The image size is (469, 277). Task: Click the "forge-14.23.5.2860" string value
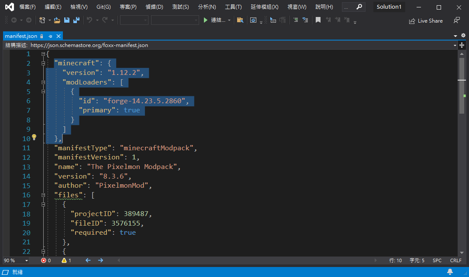144,101
